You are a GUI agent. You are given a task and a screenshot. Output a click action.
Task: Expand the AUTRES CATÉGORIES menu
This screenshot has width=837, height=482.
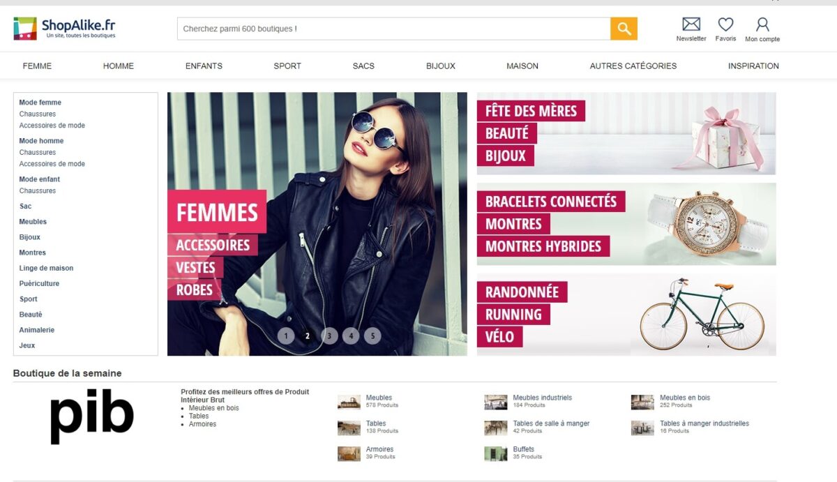tap(633, 66)
